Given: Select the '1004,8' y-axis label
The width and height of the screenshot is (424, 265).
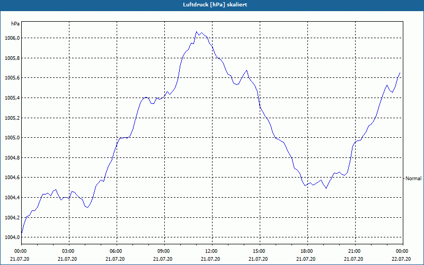Looking at the screenshot, I should click(x=12, y=157).
